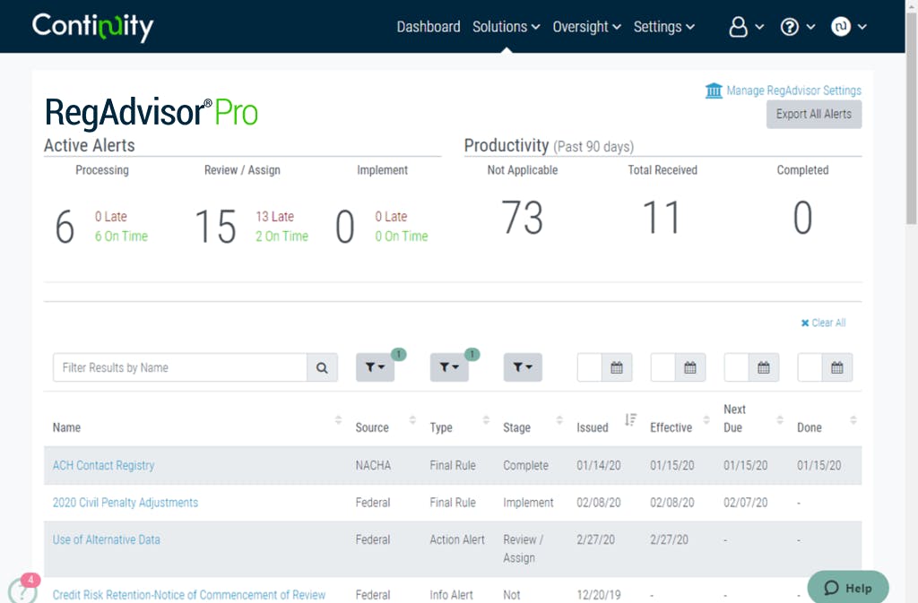
Task: Click the '2 On Time' indicator
Action: [x=281, y=237]
